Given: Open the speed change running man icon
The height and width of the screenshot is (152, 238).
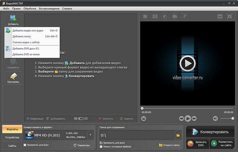Looking at the screenshot, I should click(184, 16).
